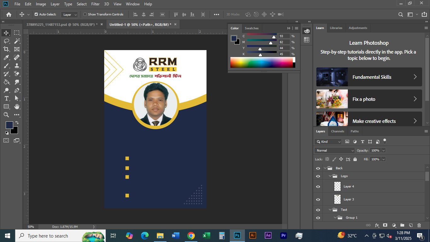
Task: Open the Filter menu
Action: tap(95, 4)
